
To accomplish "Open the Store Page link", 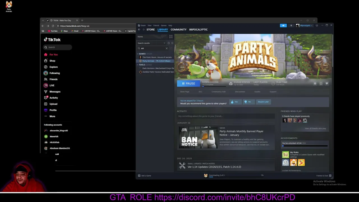I will coord(185,92).
